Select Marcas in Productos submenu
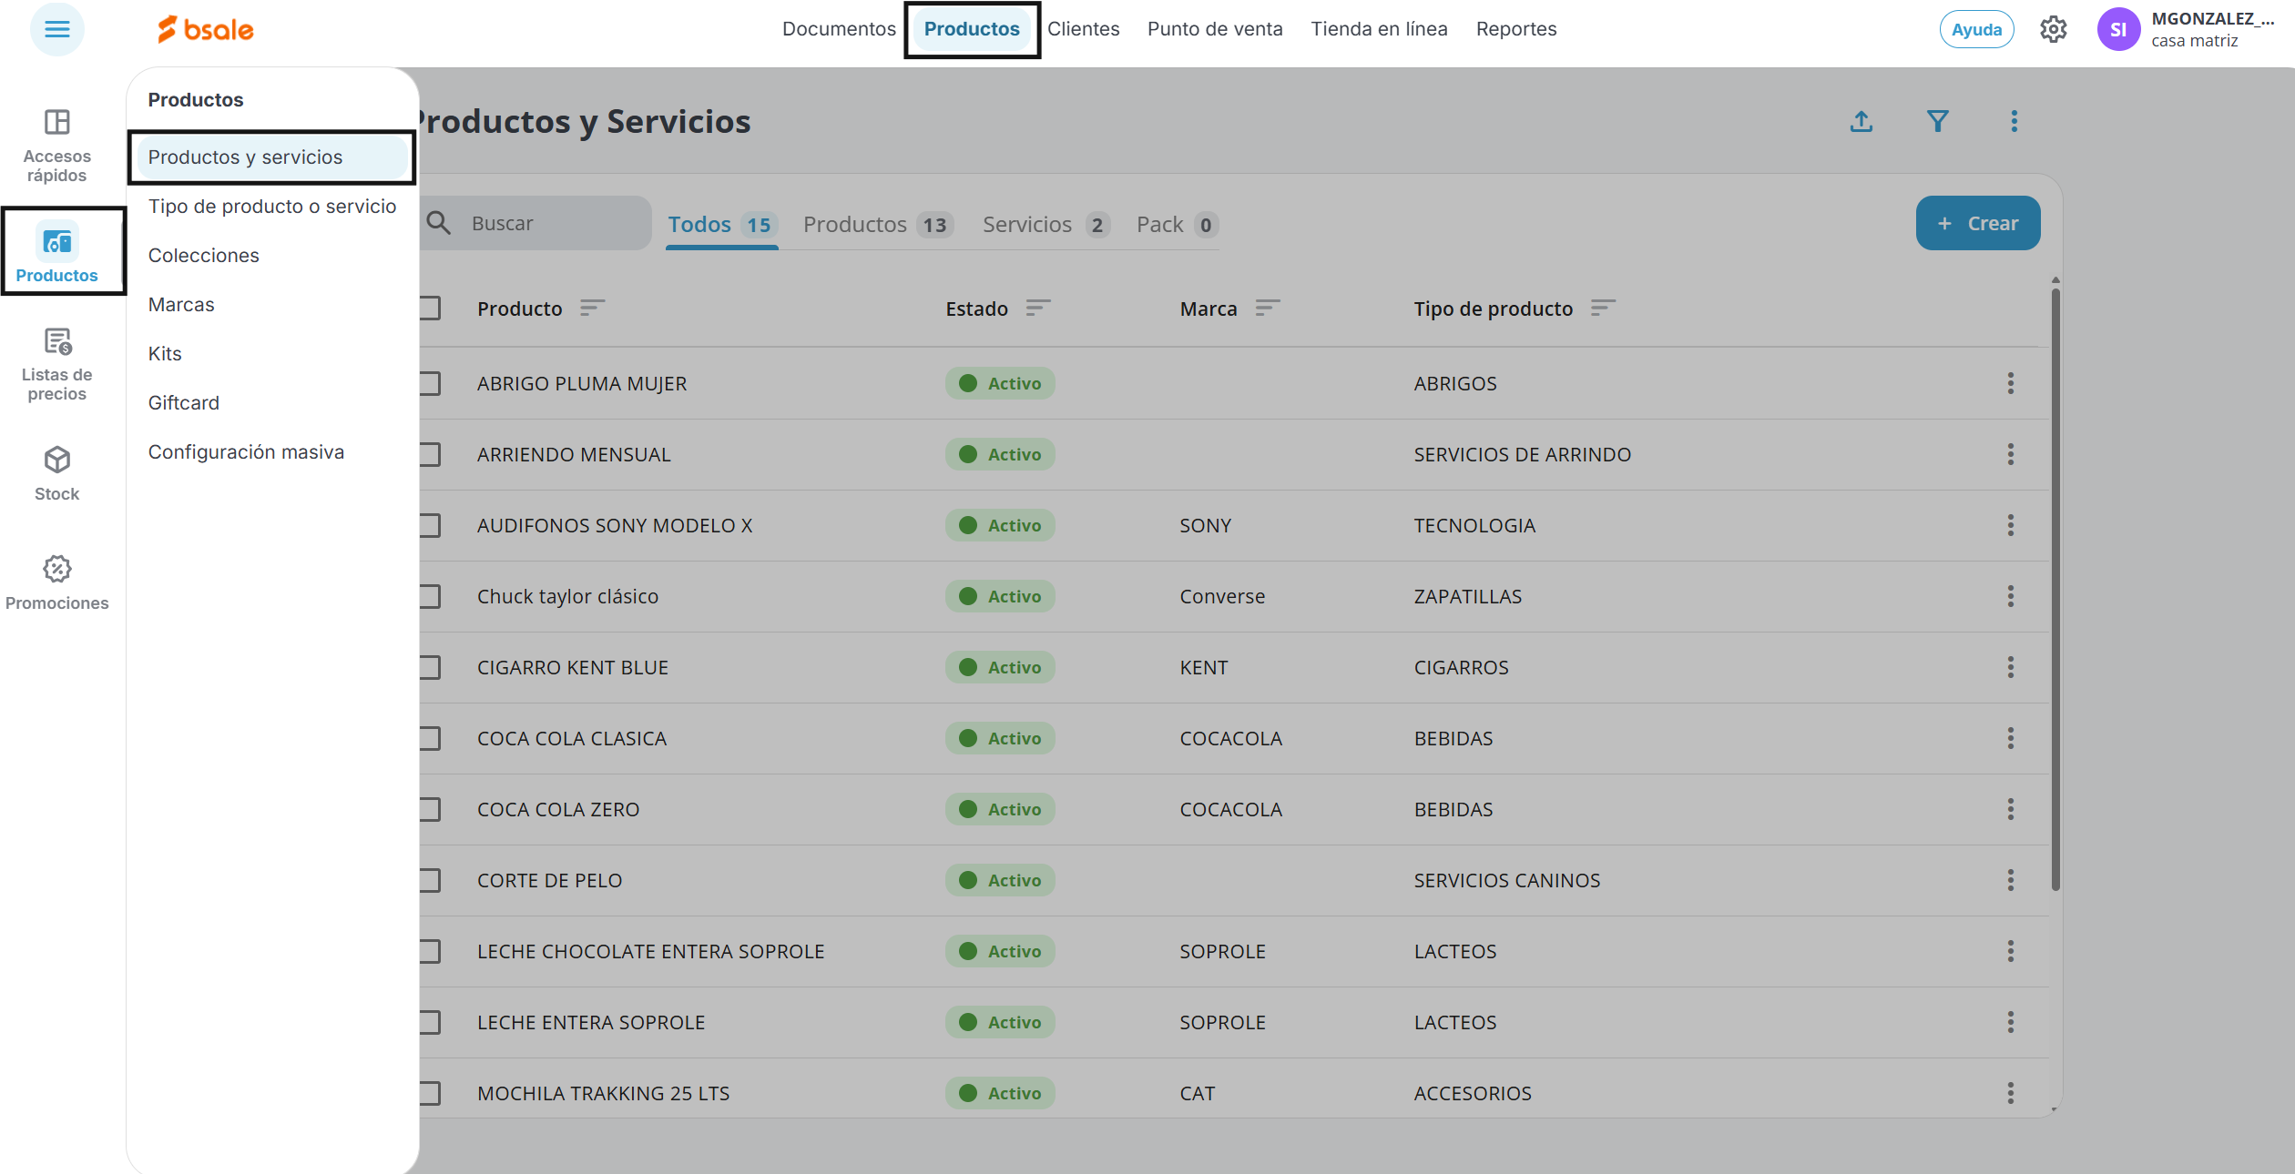The height and width of the screenshot is (1174, 2295). pyautogui.click(x=181, y=305)
